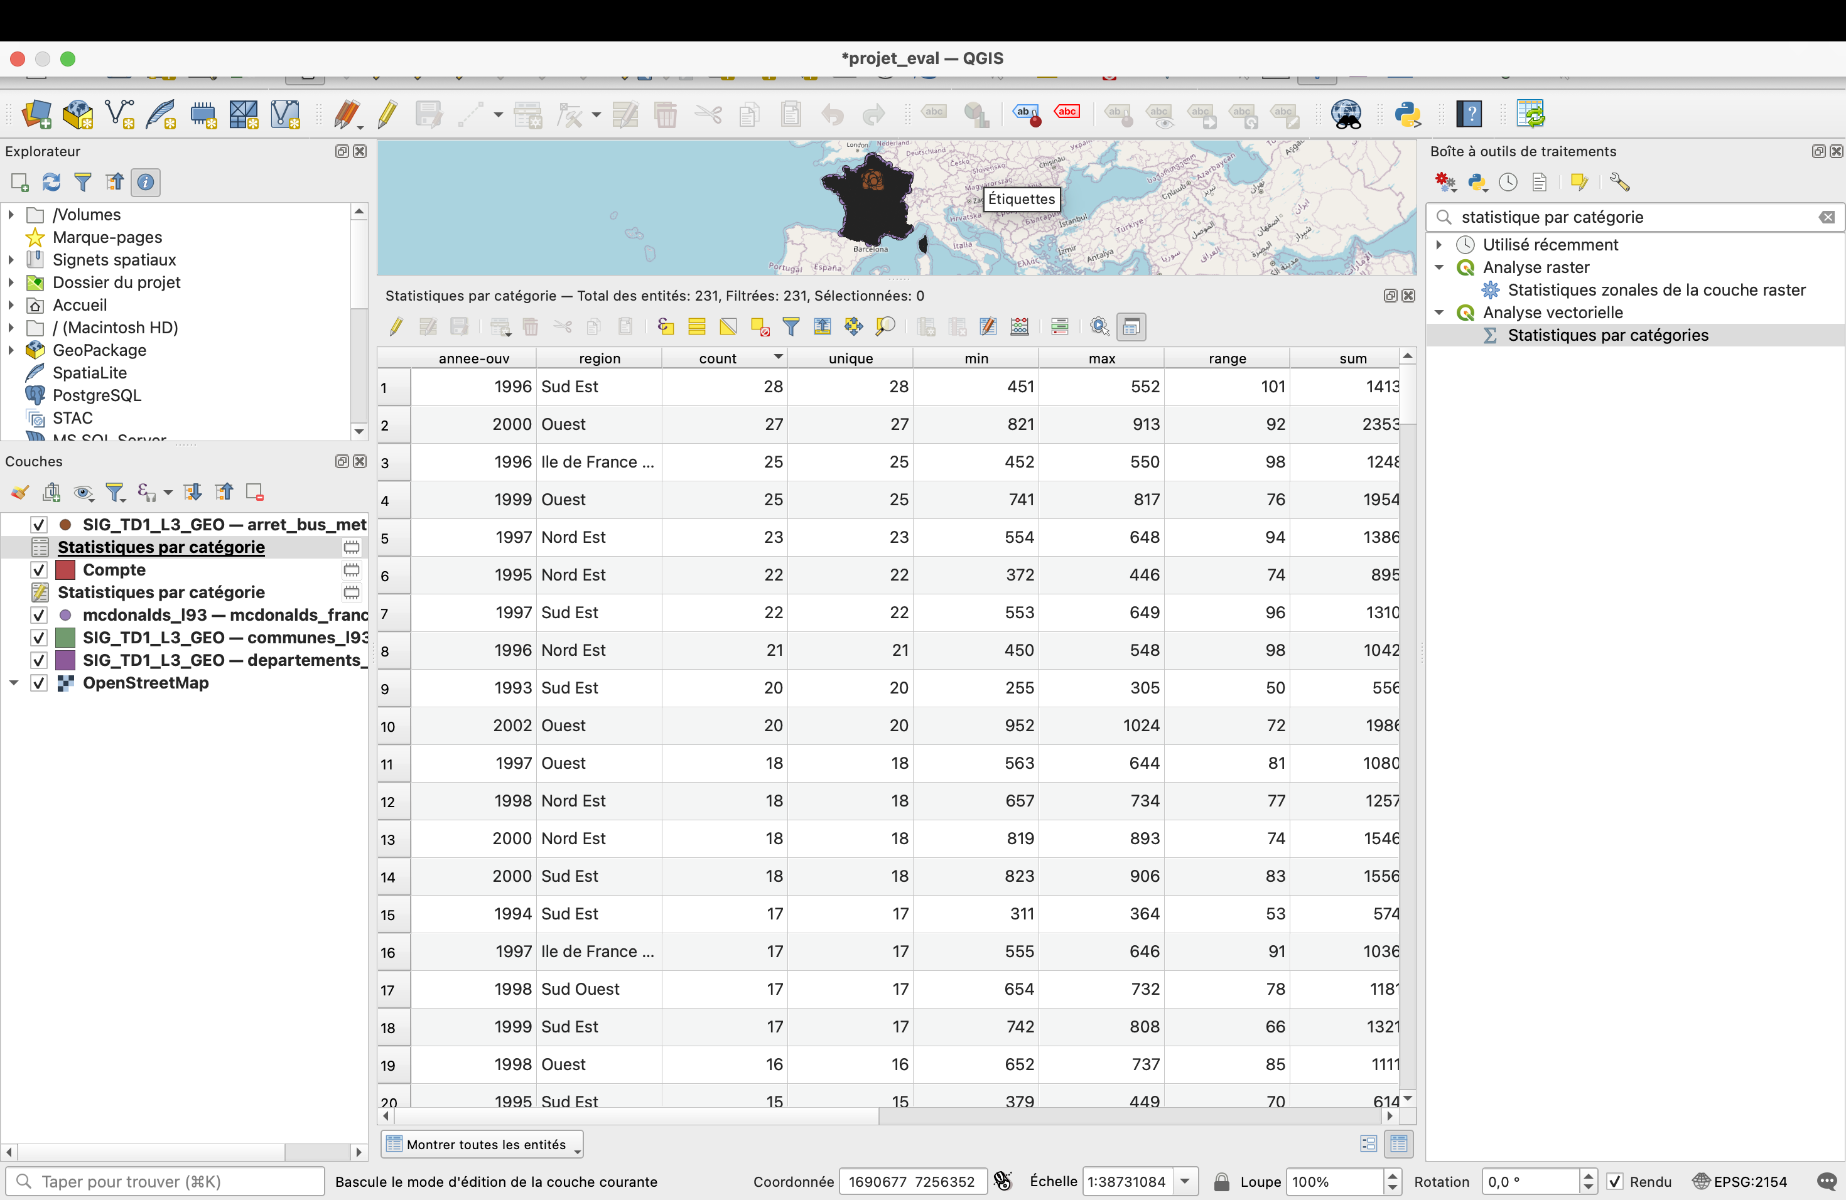The image size is (1846, 1200).
Task: Open the field calculator
Action: click(988, 326)
